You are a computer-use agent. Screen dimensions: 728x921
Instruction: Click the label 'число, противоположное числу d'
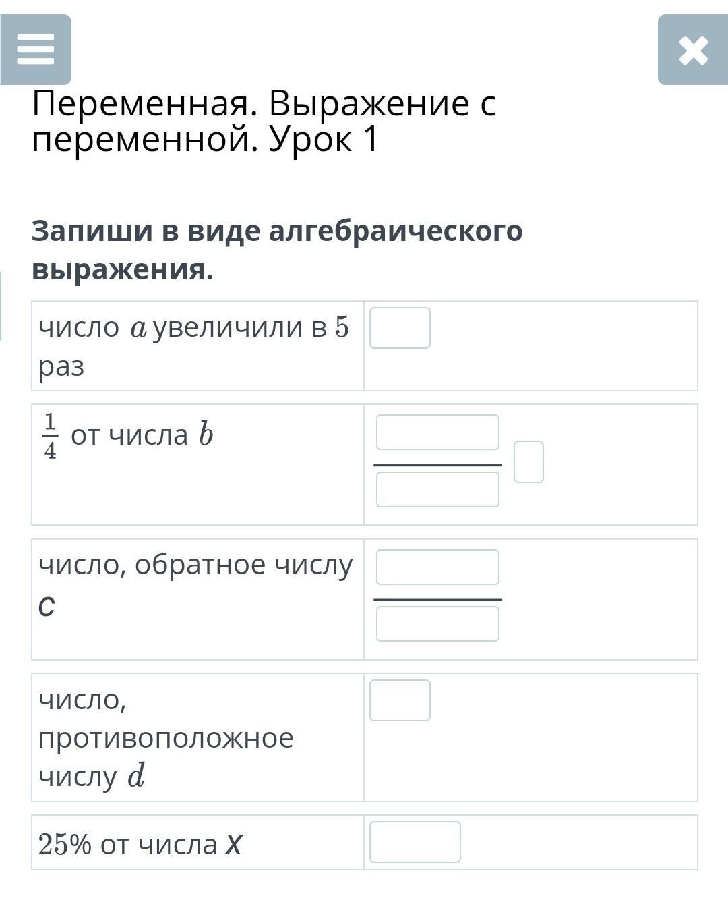pos(166,737)
